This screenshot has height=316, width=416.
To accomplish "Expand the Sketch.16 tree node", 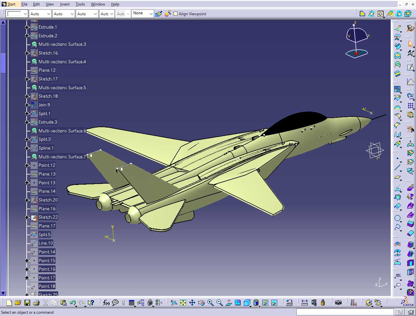I will point(27,53).
